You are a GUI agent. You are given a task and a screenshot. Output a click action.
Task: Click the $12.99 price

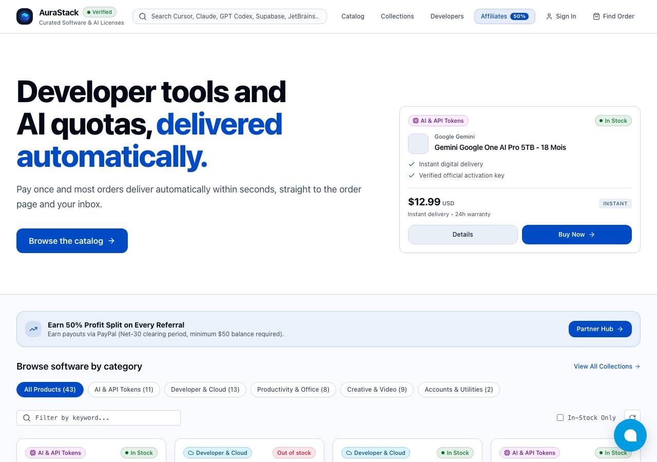point(424,202)
